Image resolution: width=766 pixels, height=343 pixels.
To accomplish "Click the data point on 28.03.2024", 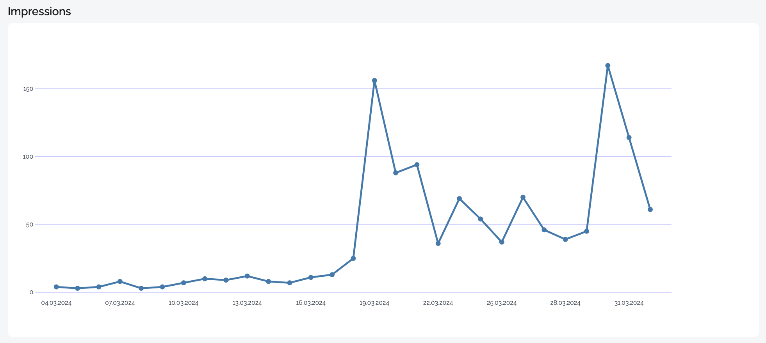I will coord(565,239).
